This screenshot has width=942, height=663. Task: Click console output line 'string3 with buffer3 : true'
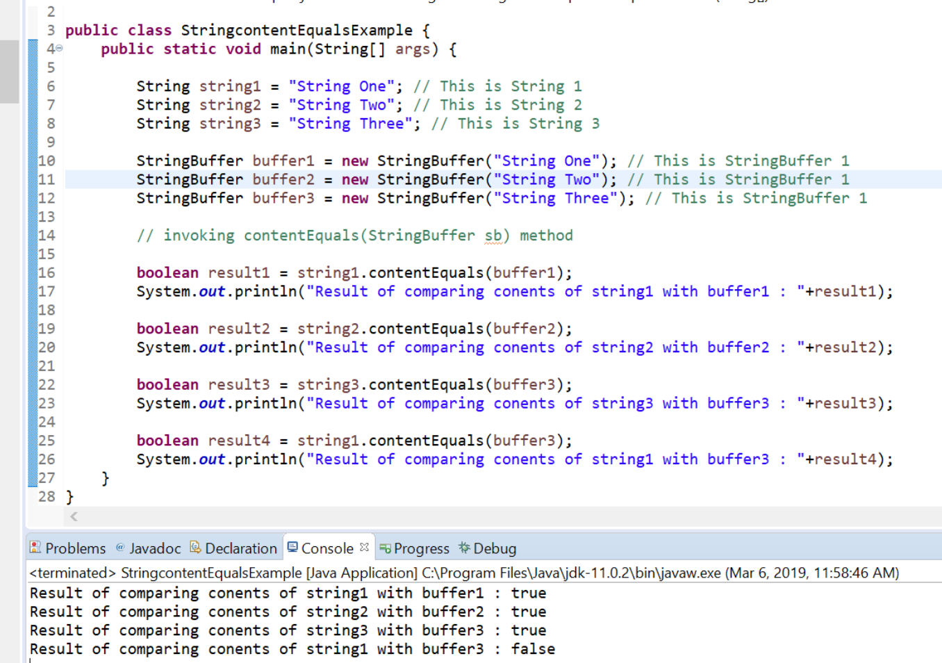(x=288, y=630)
